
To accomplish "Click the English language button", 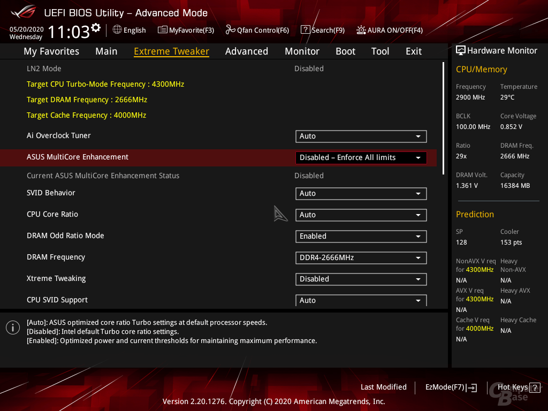I will [x=130, y=30].
